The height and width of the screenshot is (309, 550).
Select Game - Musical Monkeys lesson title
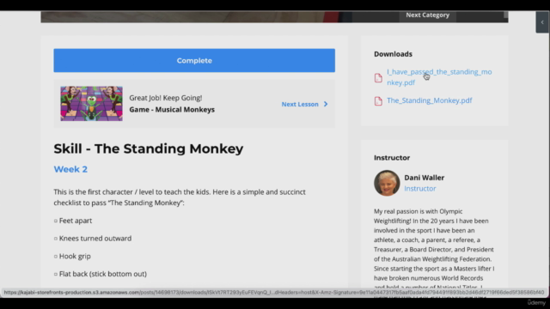pos(172,110)
